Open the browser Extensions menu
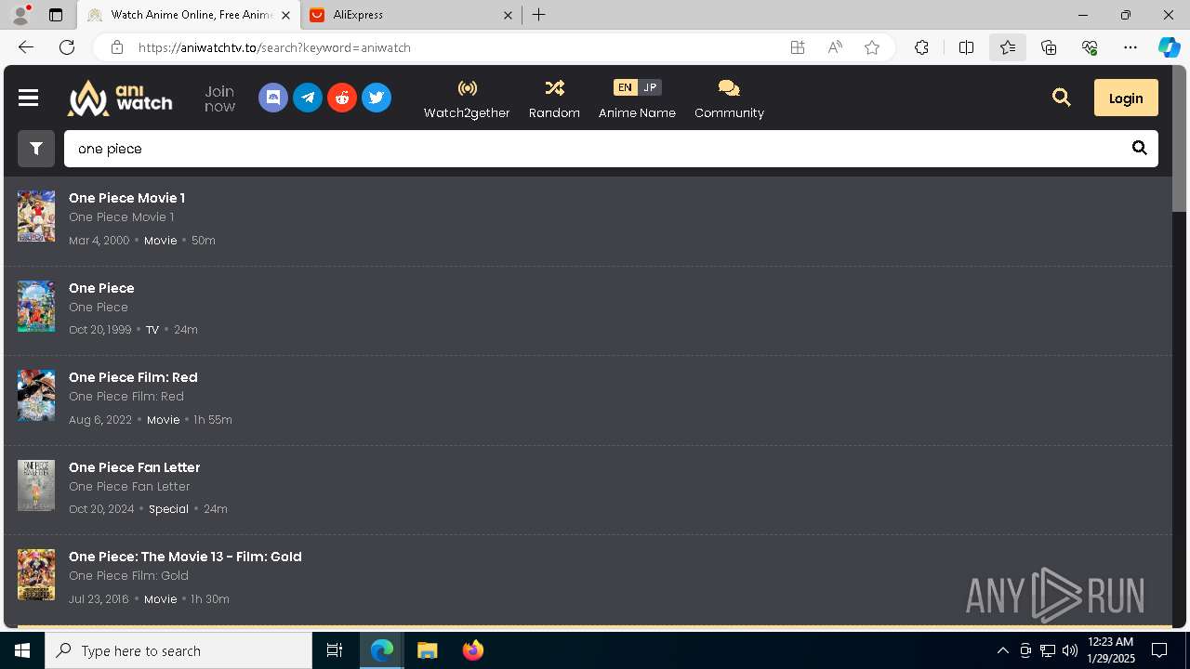The height and width of the screenshot is (669, 1190). (921, 47)
